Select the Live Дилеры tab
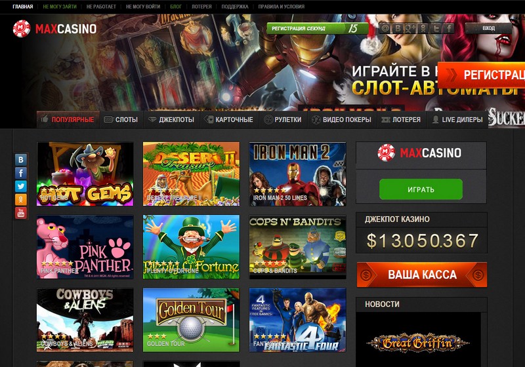Image resolution: width=525 pixels, height=367 pixels. pos(457,120)
